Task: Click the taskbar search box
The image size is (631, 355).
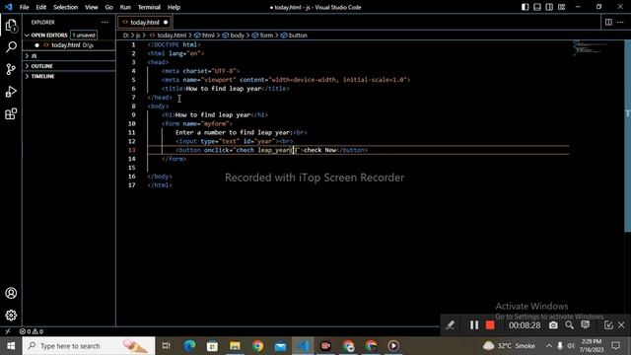Action: pos(89,346)
